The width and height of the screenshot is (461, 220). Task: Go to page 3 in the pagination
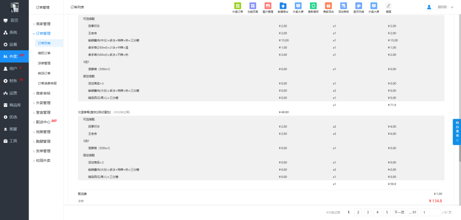click(x=368, y=212)
